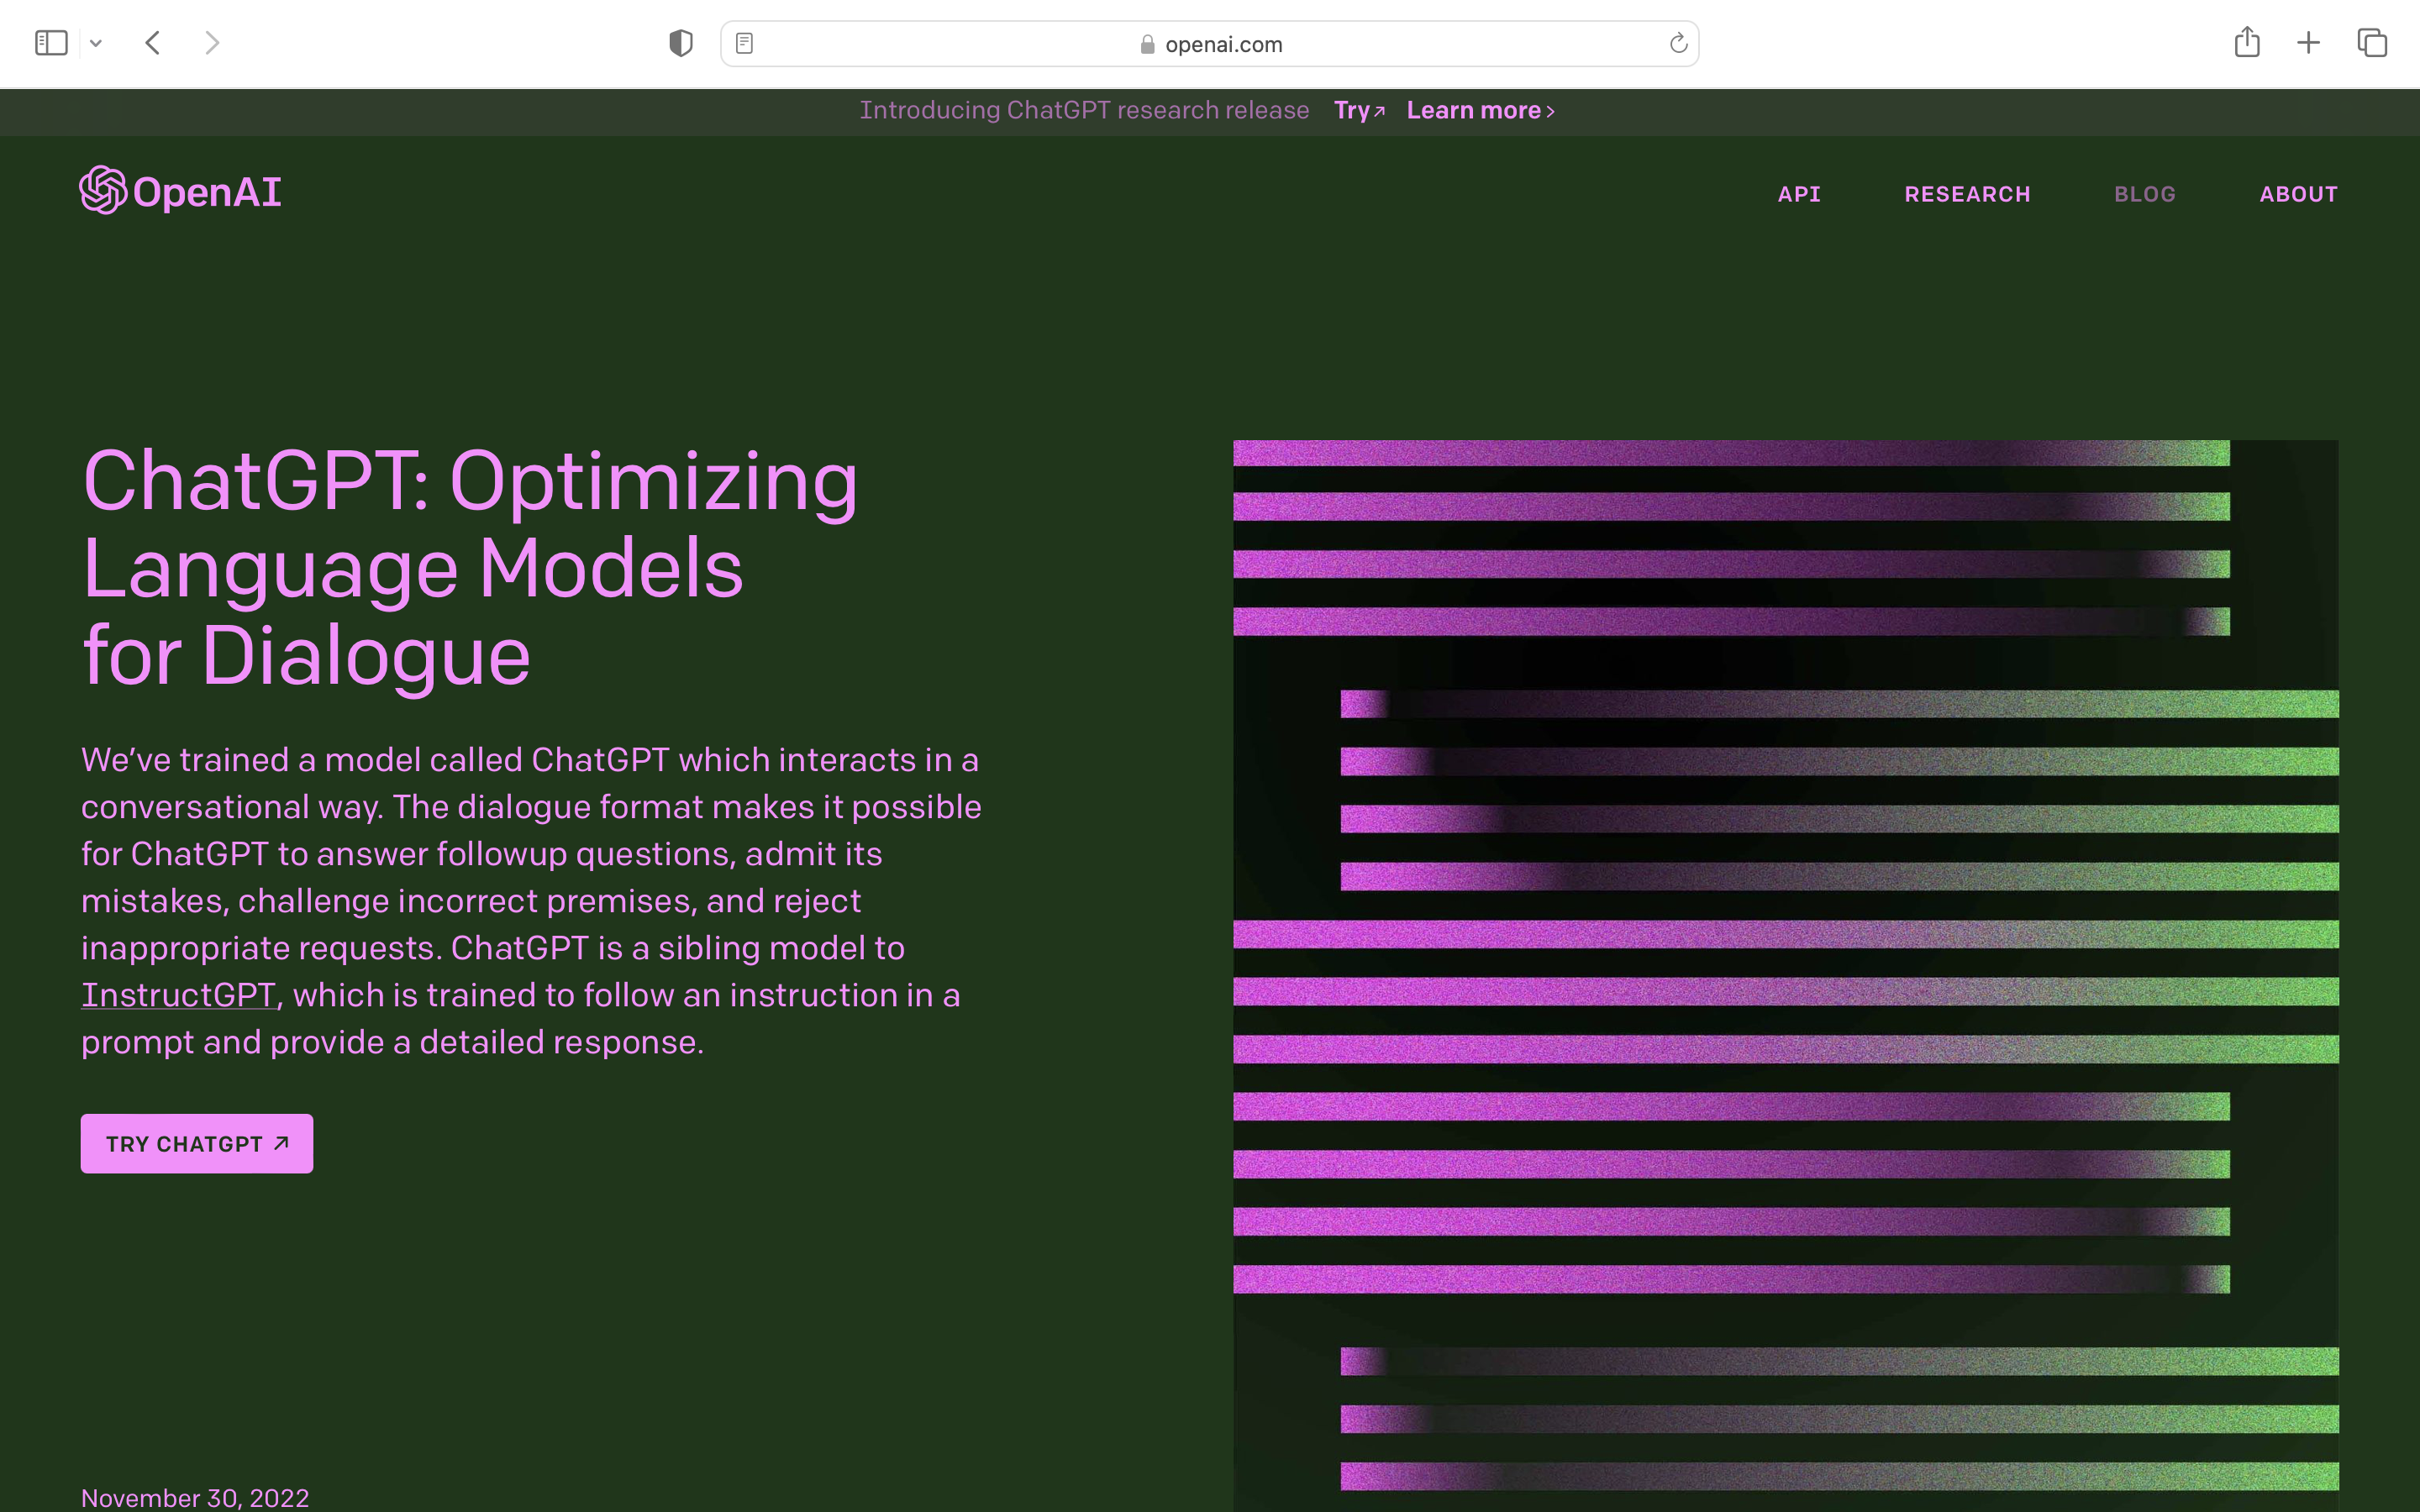Click the openai.com address field
Viewport: 2420px width, 1512px height.
pos(1210,44)
